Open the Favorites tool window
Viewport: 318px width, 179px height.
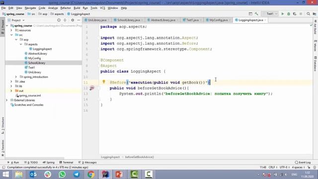[x=2, y=148]
